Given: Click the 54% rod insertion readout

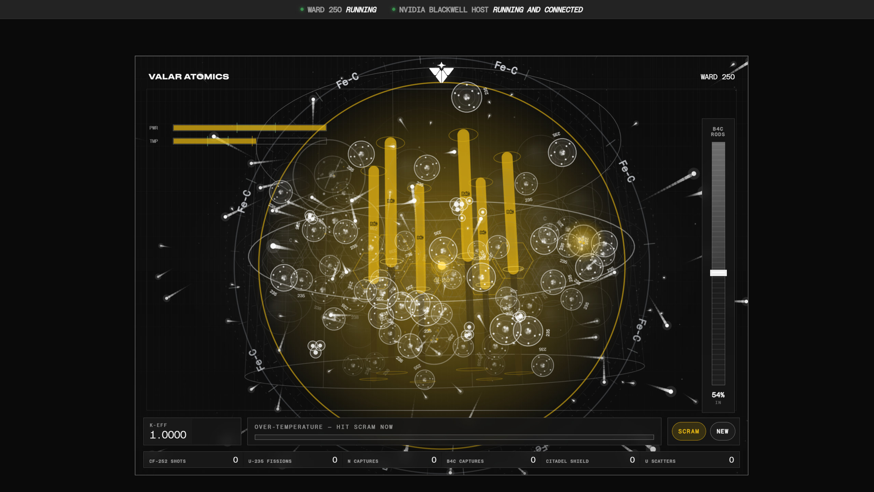Looking at the screenshot, I should pos(718,395).
